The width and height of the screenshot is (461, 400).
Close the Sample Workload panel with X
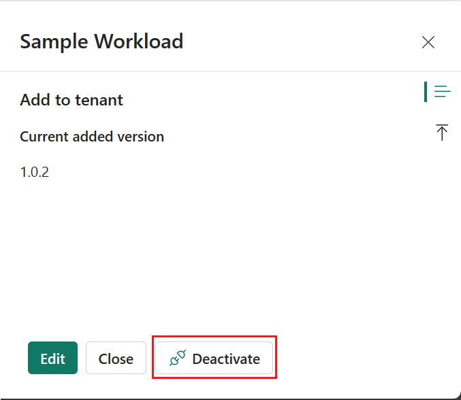(428, 42)
